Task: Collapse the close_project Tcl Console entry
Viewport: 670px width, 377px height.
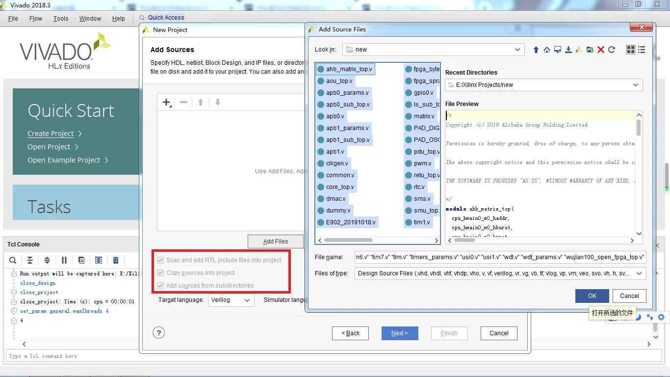Action: click(14, 293)
